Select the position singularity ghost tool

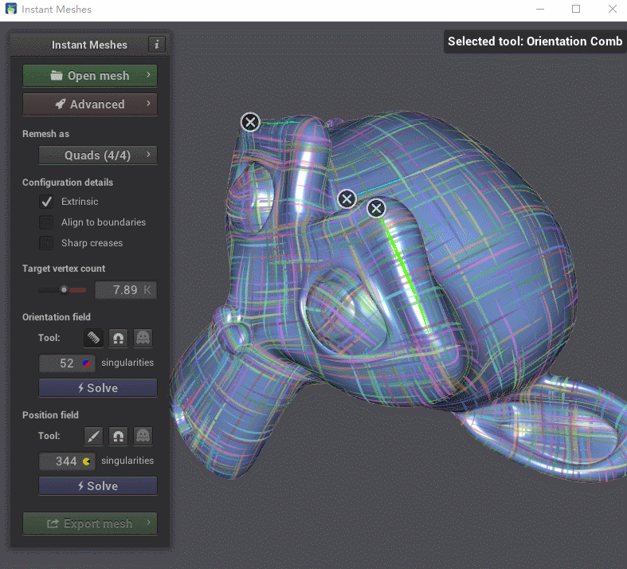click(143, 436)
